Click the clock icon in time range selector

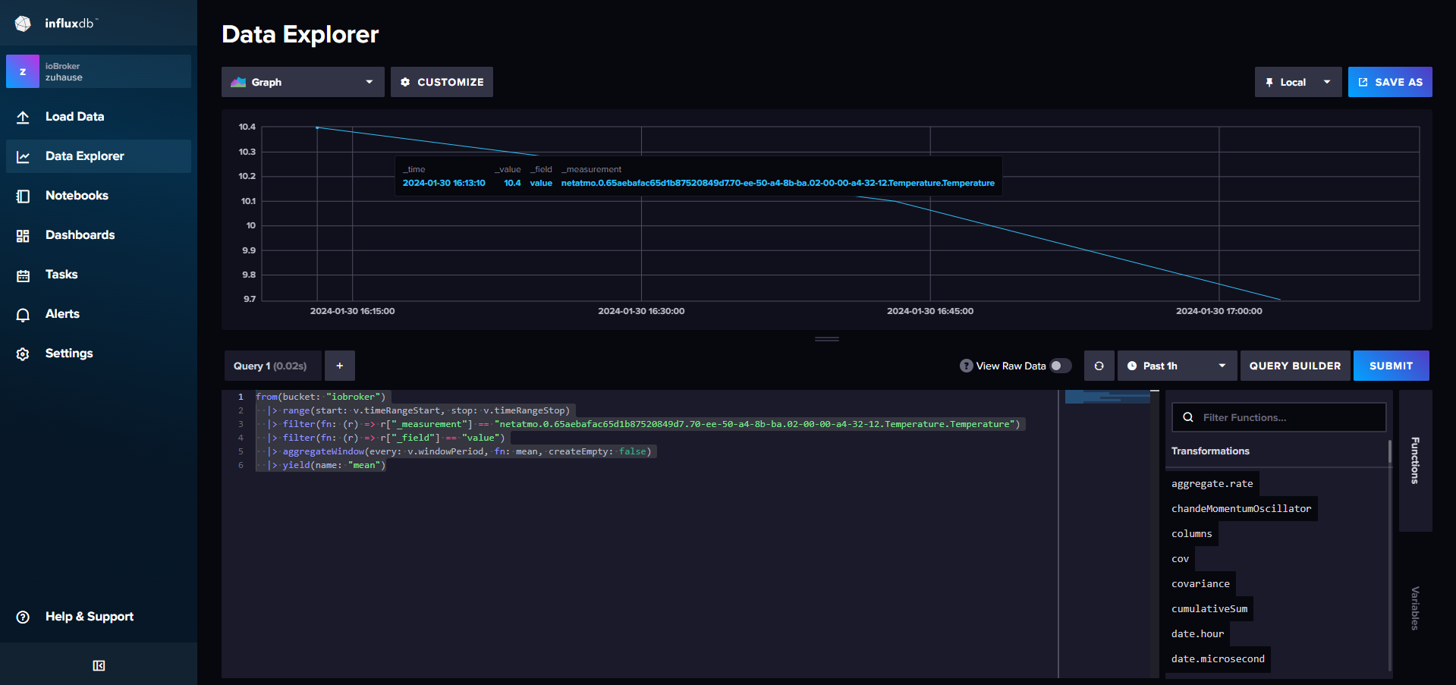point(1132,366)
